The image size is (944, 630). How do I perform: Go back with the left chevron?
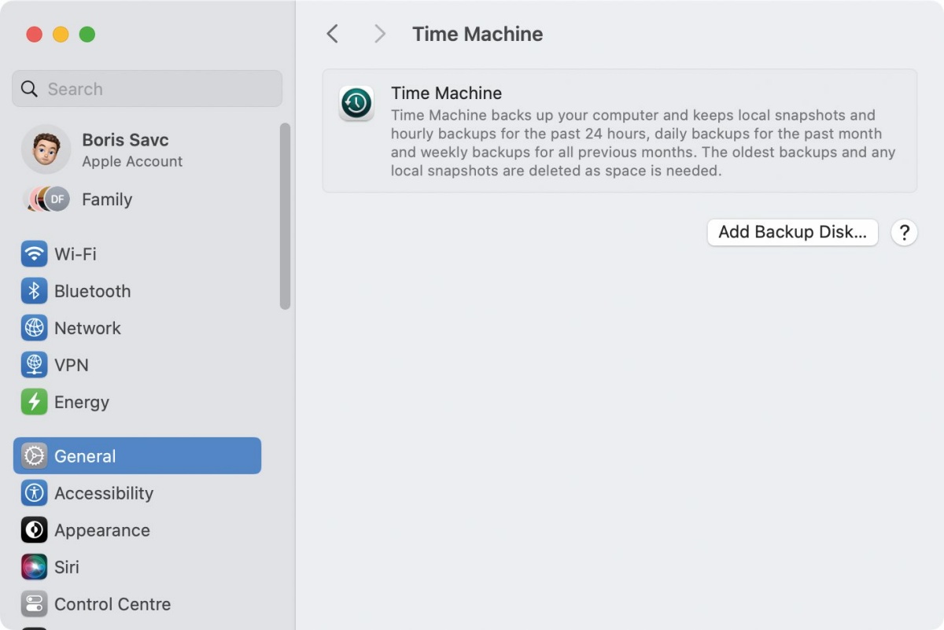pyautogui.click(x=333, y=34)
